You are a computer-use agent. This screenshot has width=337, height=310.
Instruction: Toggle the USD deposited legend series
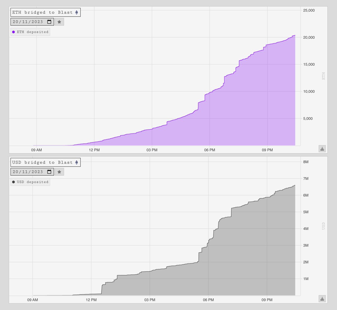point(30,182)
